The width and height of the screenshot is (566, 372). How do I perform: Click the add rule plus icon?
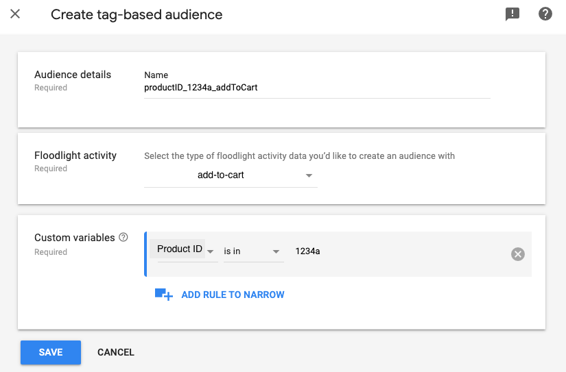tap(163, 295)
